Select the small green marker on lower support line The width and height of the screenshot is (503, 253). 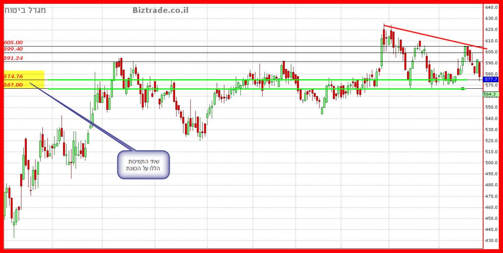pos(463,89)
